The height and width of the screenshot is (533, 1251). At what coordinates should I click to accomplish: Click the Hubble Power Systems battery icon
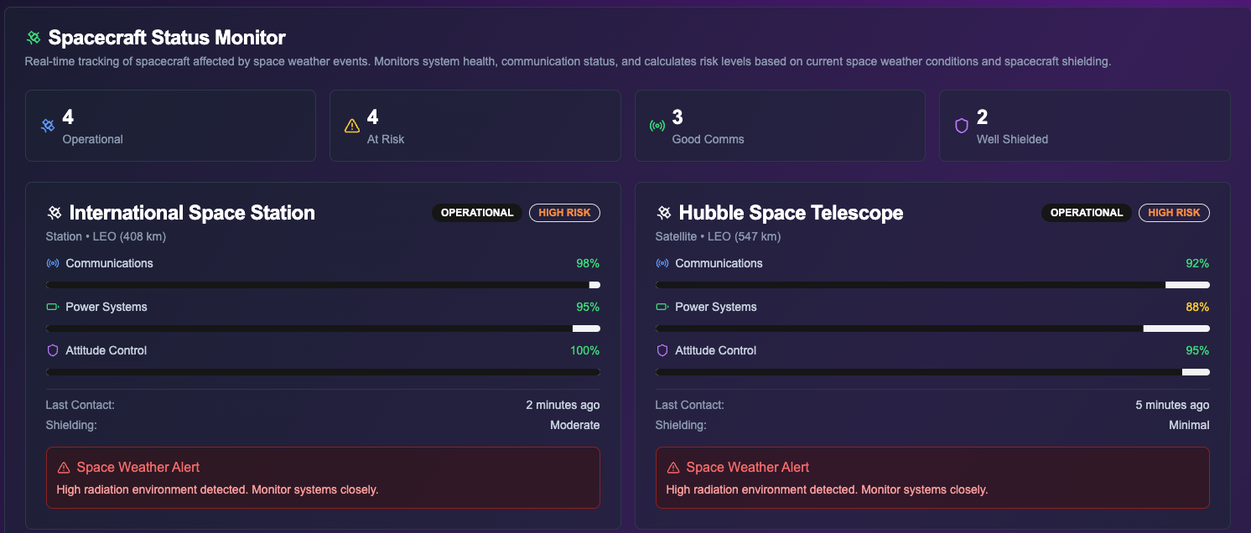tap(662, 307)
